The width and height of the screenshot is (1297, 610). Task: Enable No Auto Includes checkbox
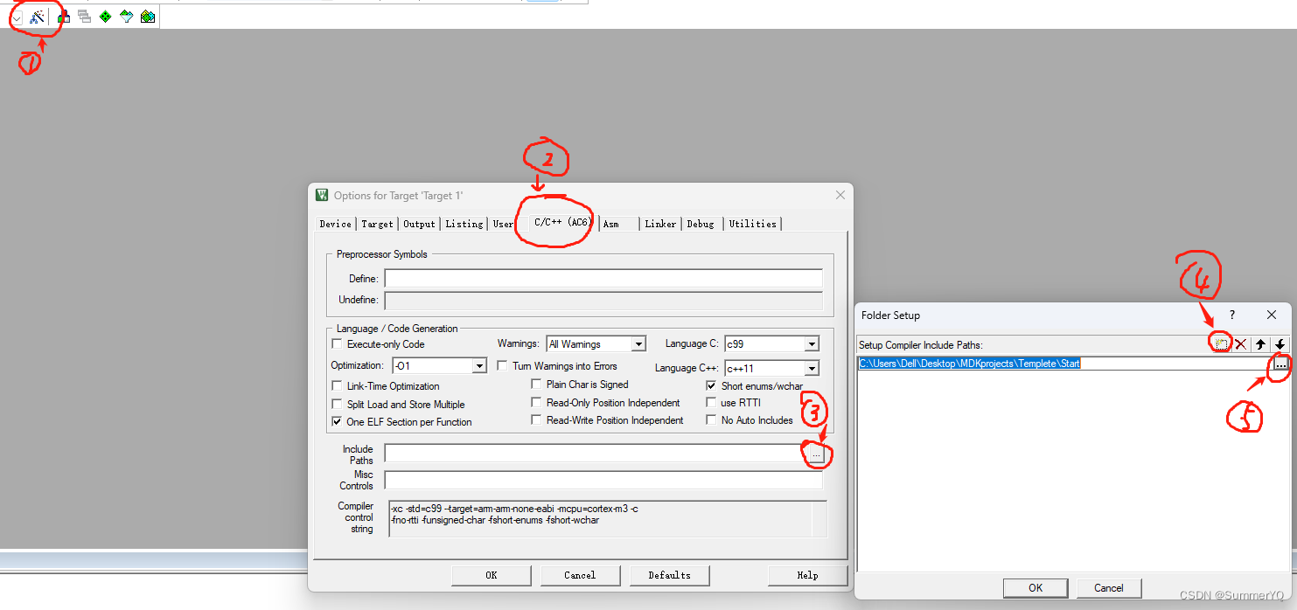711,420
